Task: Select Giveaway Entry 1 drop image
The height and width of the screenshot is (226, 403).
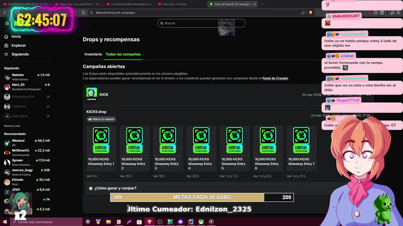Action: 101,140
